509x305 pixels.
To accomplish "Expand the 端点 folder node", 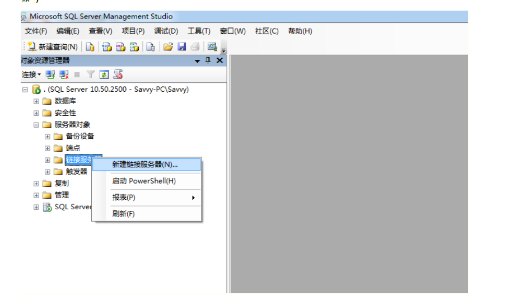I will tap(48, 148).
